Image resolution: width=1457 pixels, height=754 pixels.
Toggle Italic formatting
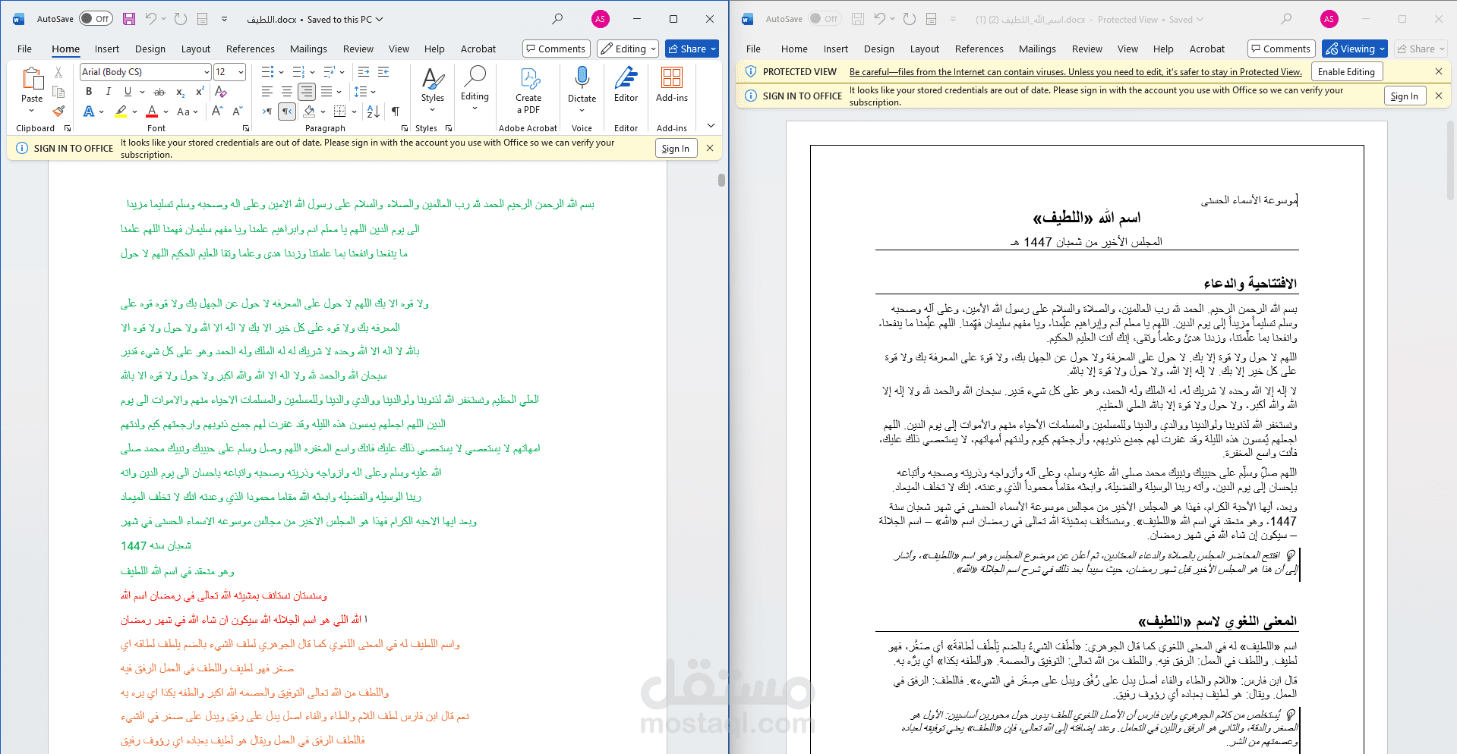108,92
